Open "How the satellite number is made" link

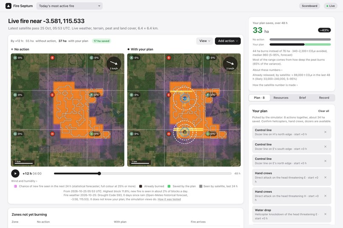[x=275, y=85]
